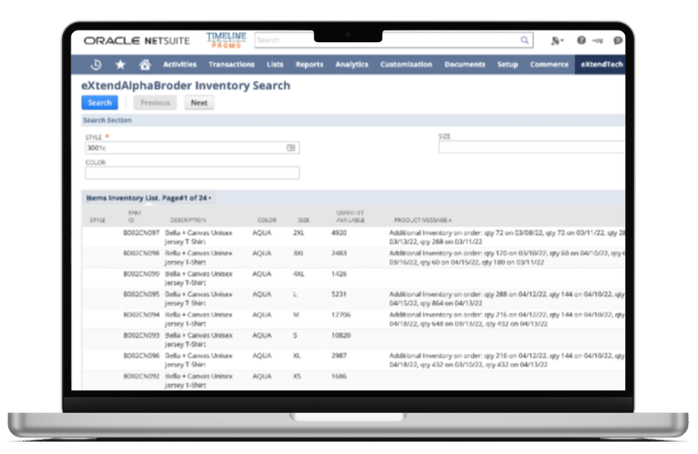The image size is (698, 454).
Task: Select part ID B002CN095
Action: (141, 294)
